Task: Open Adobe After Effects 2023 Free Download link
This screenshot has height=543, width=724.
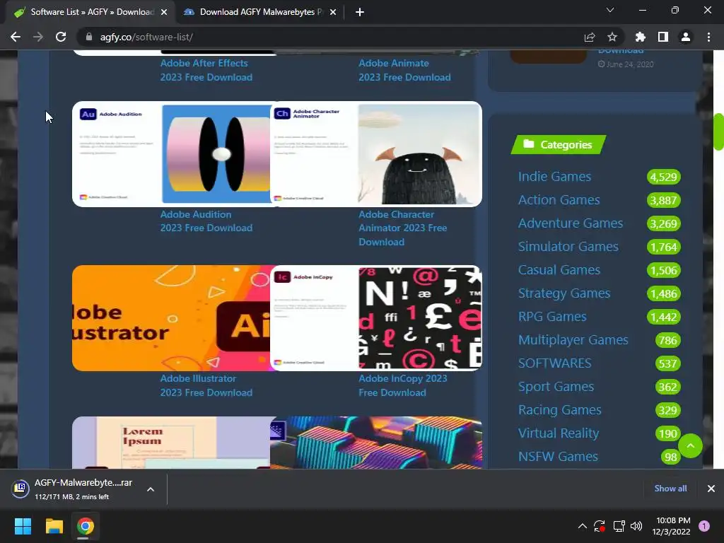Action: pyautogui.click(x=206, y=70)
